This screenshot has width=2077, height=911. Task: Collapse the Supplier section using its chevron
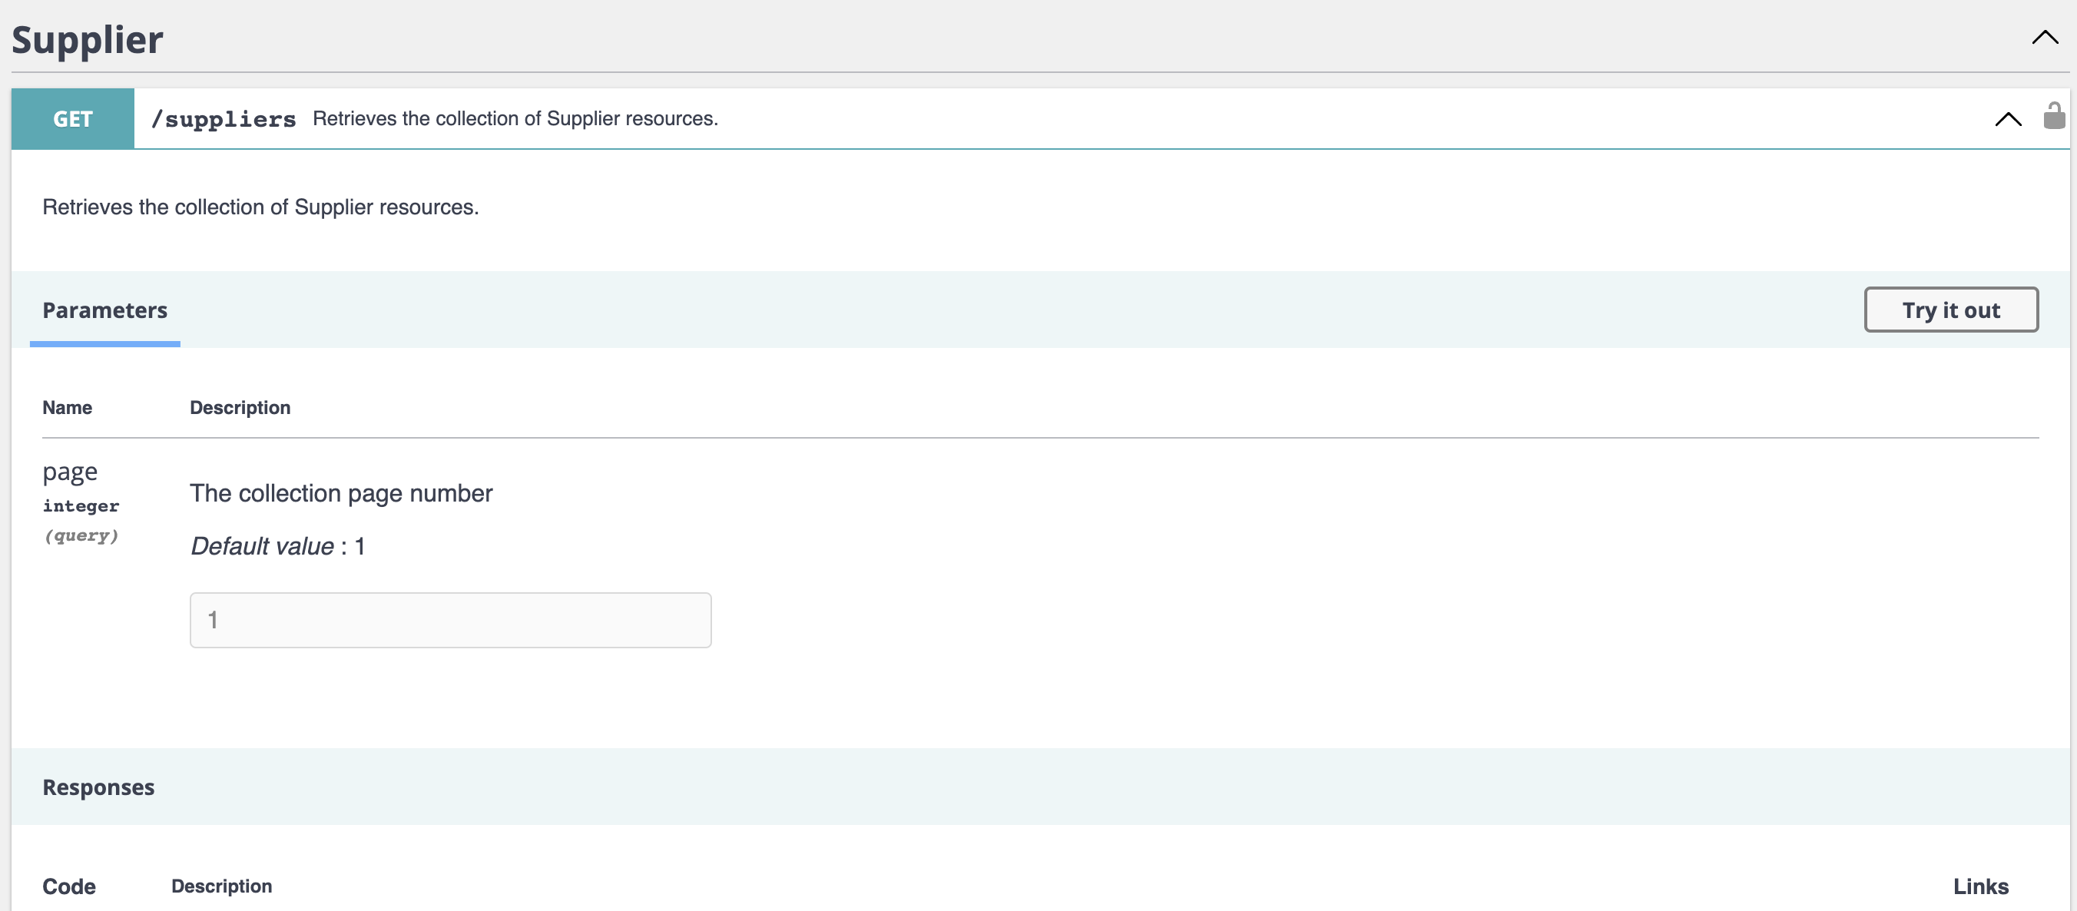point(2046,36)
